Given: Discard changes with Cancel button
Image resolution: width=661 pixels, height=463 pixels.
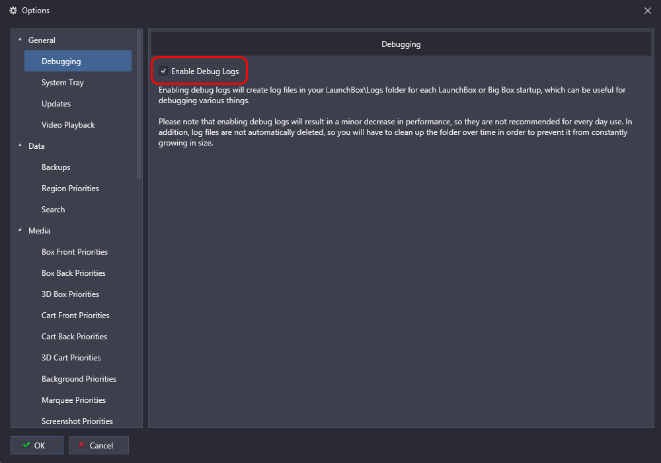Looking at the screenshot, I should (x=98, y=445).
